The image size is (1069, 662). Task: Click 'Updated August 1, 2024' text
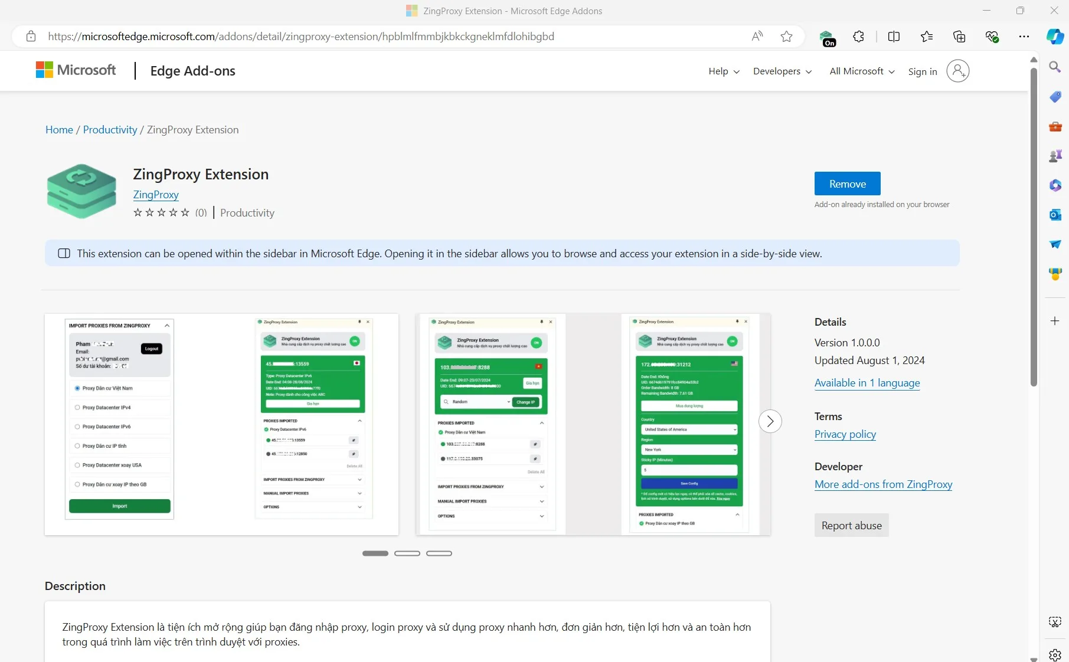click(869, 361)
